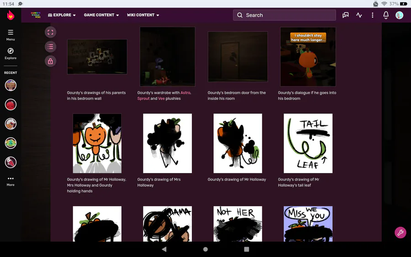Viewport: 411px width, 257px height.
Task: Click the Search input field
Action: pyautogui.click(x=285, y=15)
